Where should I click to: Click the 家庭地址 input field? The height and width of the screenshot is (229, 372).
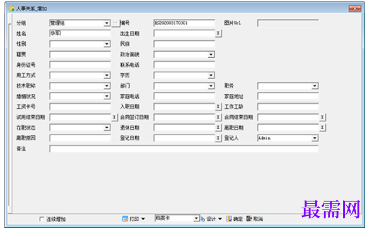click(x=288, y=96)
